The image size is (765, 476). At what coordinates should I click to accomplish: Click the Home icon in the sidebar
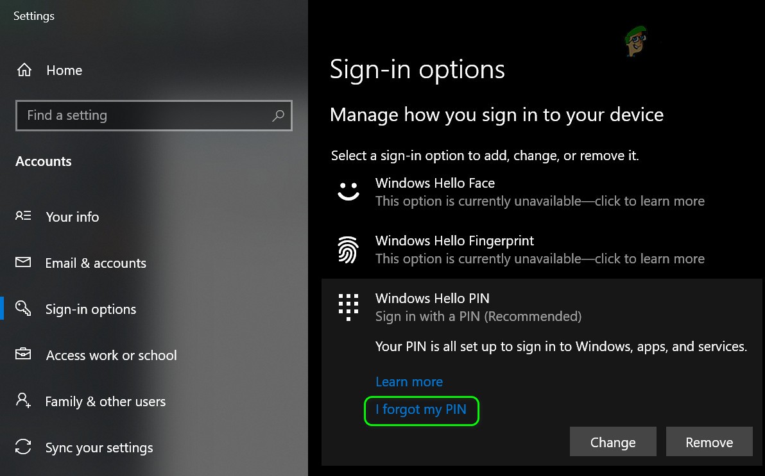point(24,70)
